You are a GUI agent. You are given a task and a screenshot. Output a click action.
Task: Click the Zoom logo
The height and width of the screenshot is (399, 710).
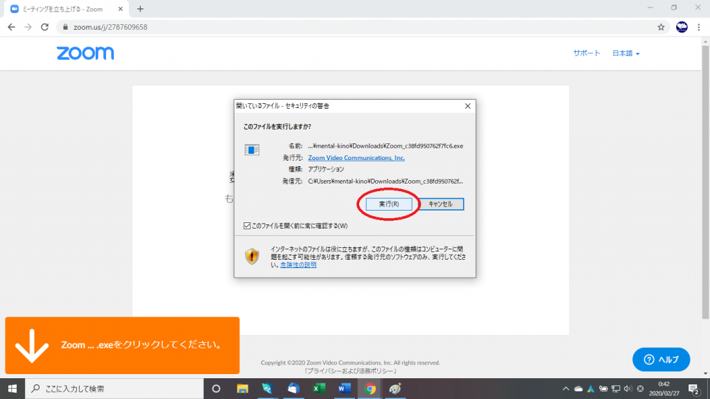(85, 53)
